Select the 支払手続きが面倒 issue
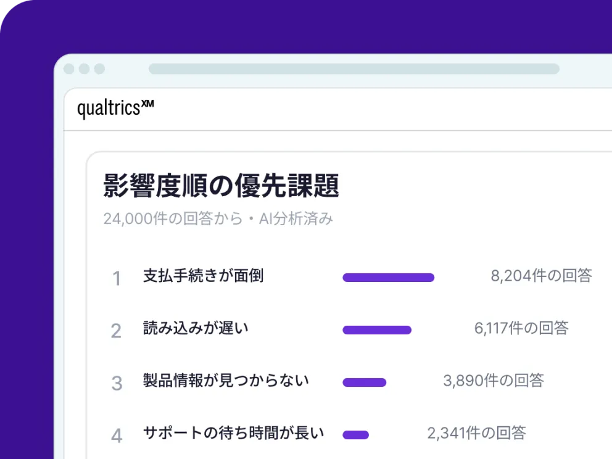This screenshot has width=612, height=459. click(203, 276)
